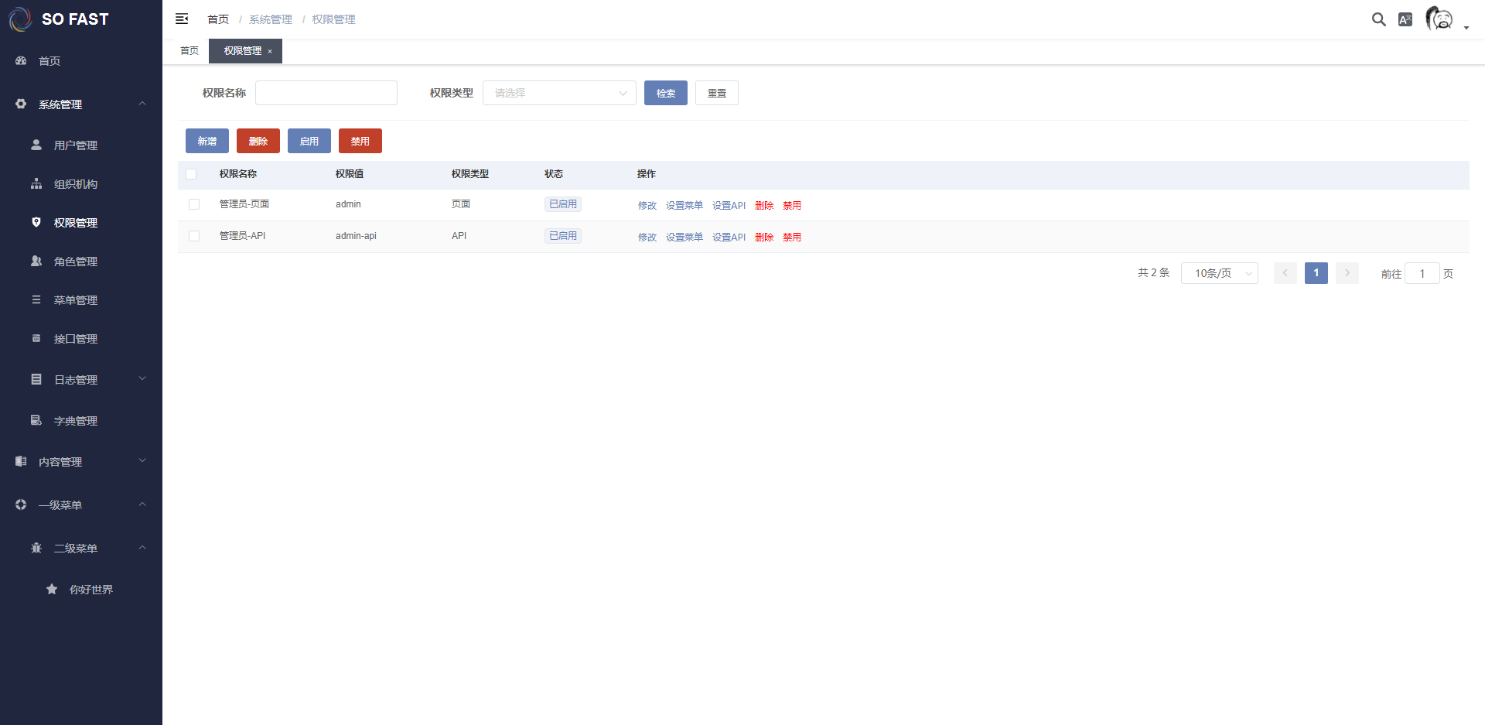Viewport: 1485px width, 725px height.
Task: Open 菜单管理 in the sidebar
Action: 76,300
